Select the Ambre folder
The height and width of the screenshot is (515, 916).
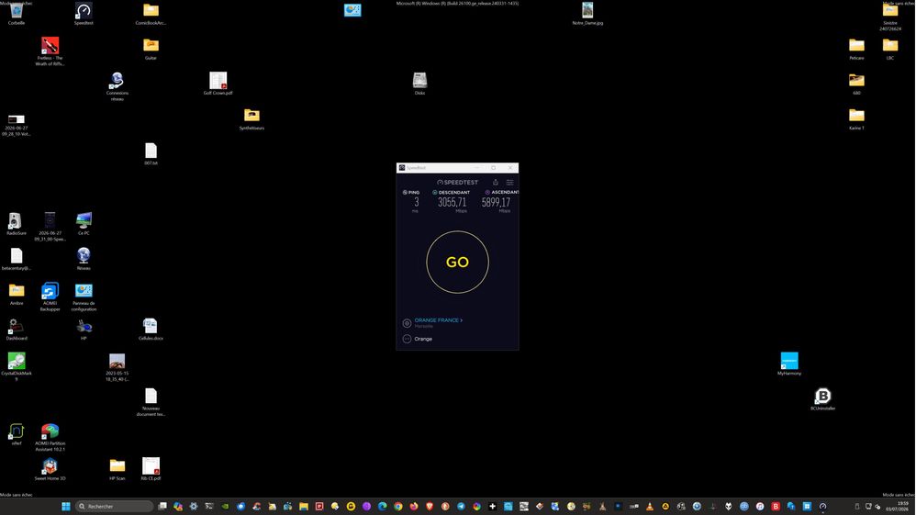tap(17, 294)
